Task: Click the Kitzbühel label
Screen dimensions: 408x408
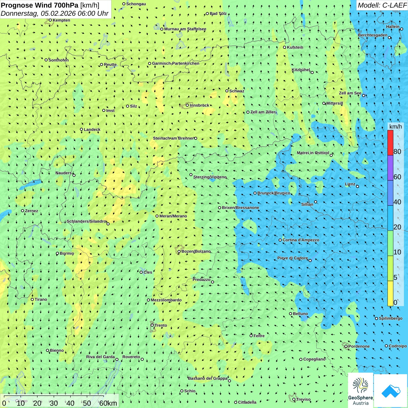Action: pos(301,70)
